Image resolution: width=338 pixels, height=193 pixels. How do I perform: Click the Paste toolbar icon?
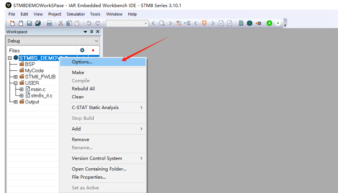pyautogui.click(x=77, y=23)
